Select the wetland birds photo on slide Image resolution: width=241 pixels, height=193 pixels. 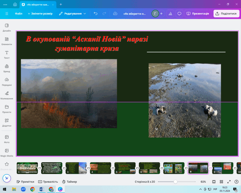click(x=185, y=100)
